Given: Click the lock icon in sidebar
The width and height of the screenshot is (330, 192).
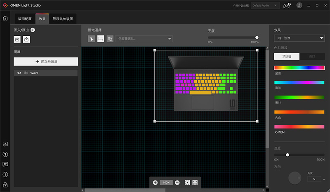Looking at the screenshot, I should coord(5,185).
